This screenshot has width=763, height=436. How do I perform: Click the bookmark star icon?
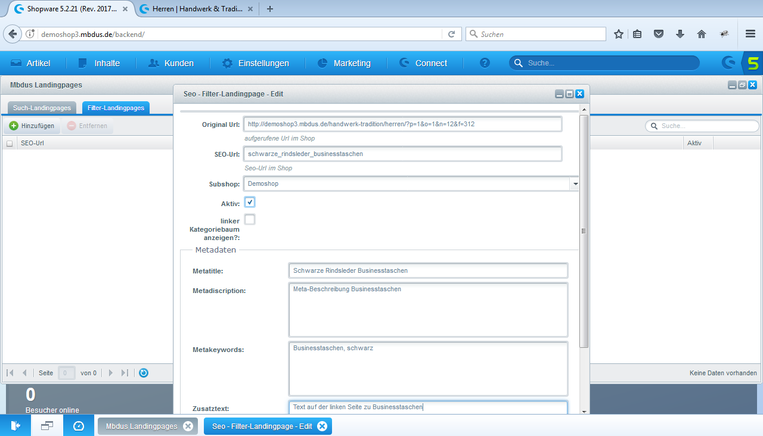click(619, 34)
